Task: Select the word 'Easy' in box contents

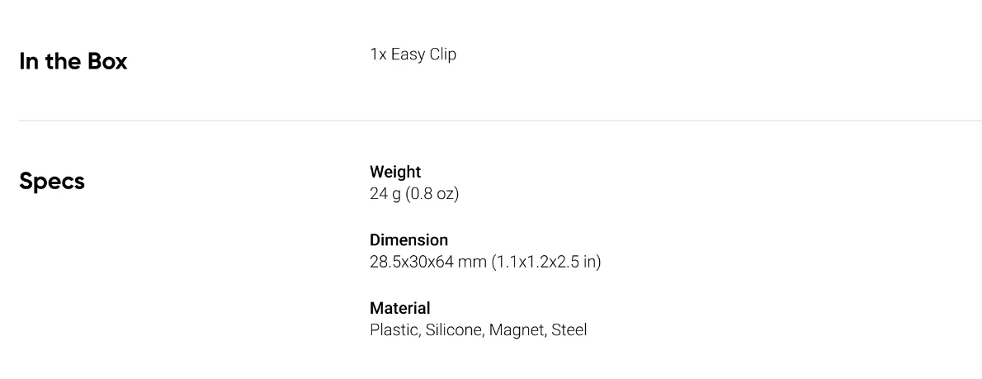Action: tap(408, 55)
